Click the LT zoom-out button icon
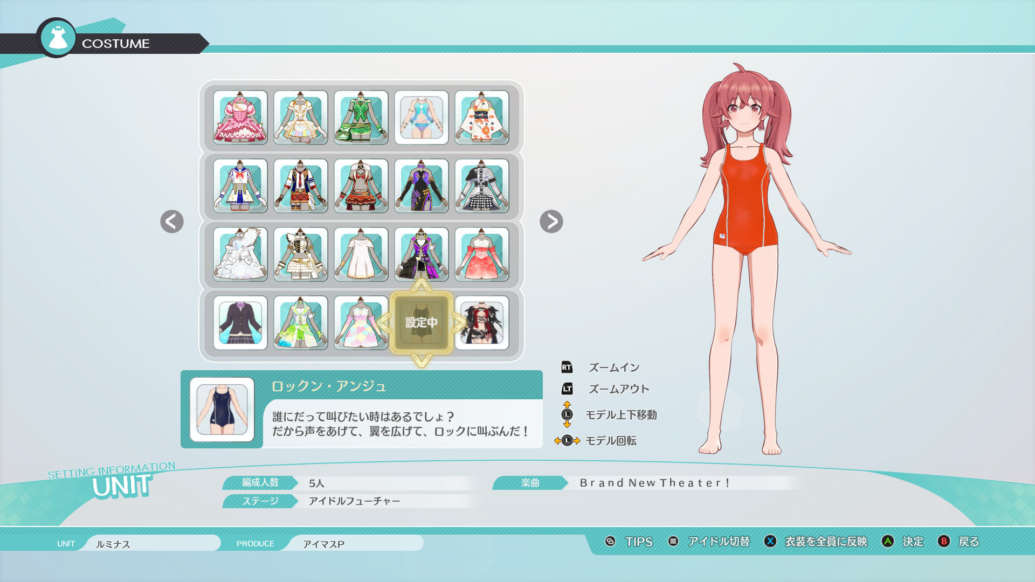The height and width of the screenshot is (582, 1035). pos(567,389)
